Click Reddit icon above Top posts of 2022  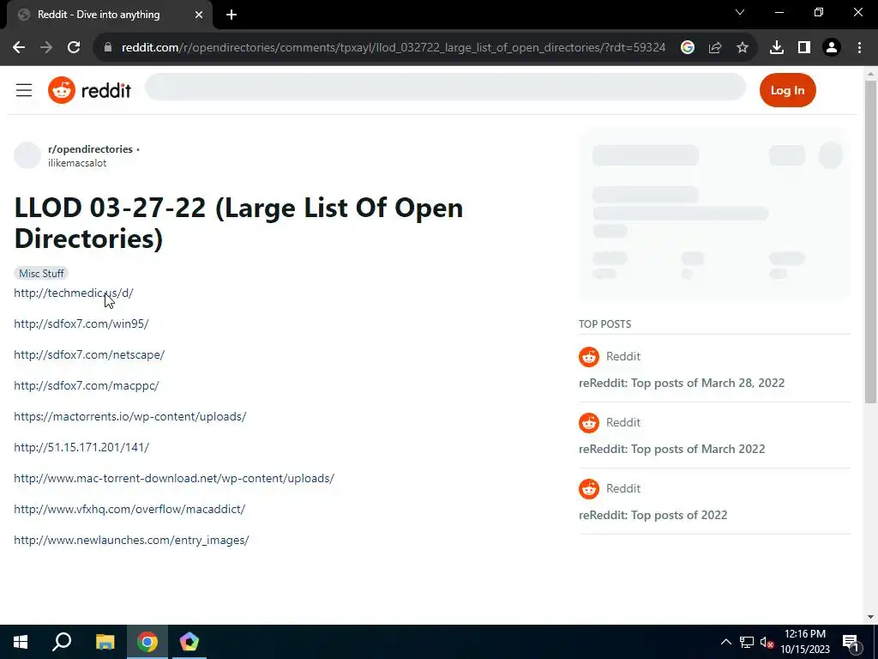point(588,488)
